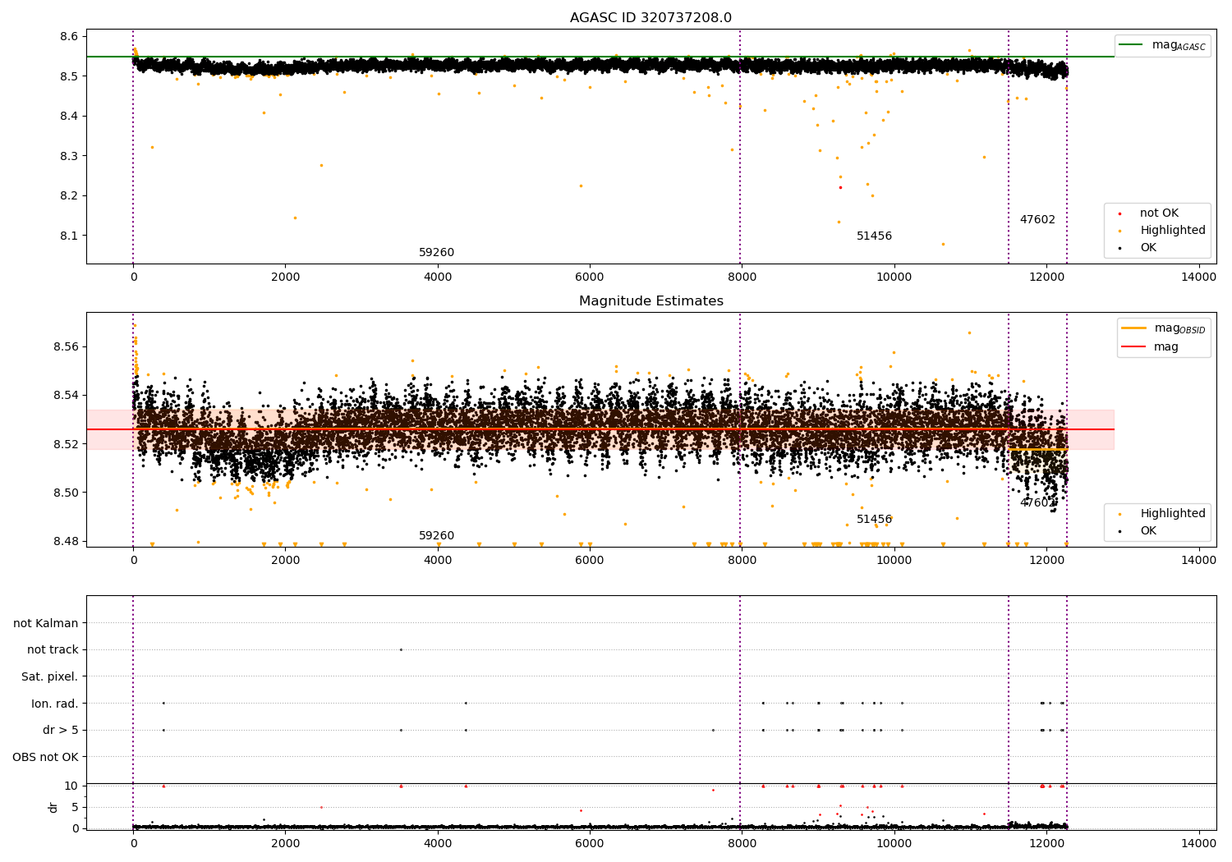This screenshot has height=862, width=1232.
Task: Select 'Highlighted' entry in Magnitude Estimates legend
Action: tap(1172, 514)
